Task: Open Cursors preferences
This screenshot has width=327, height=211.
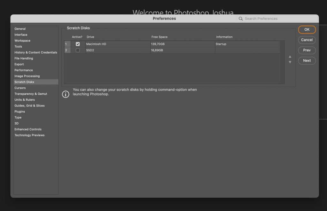Action: 20,88
